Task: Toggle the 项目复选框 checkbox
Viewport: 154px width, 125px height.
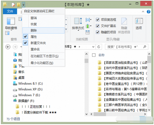Action: tap(97, 20)
